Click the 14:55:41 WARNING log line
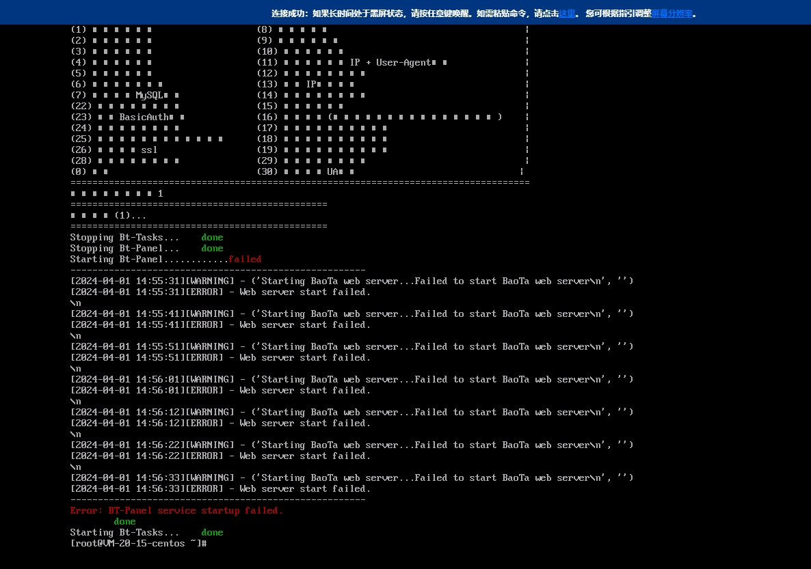 coord(351,314)
